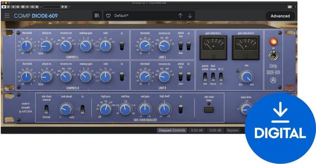Click Stepped Controls in the bottom bar
This screenshot has height=164, width=316.
click(x=171, y=130)
